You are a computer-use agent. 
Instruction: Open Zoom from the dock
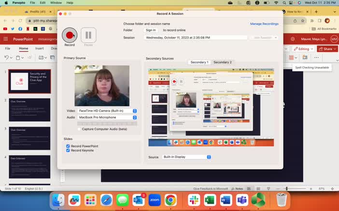(x=155, y=200)
